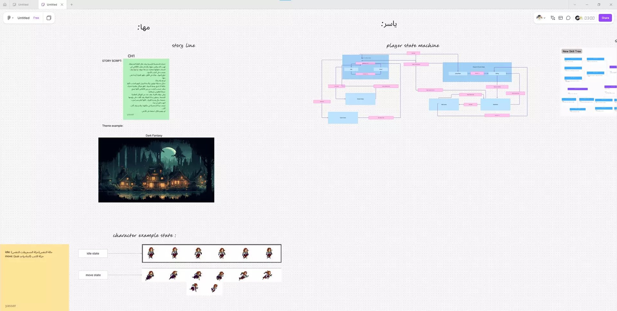Click the green STORY SCRIPT sticky note
This screenshot has width=617, height=311.
(x=147, y=89)
